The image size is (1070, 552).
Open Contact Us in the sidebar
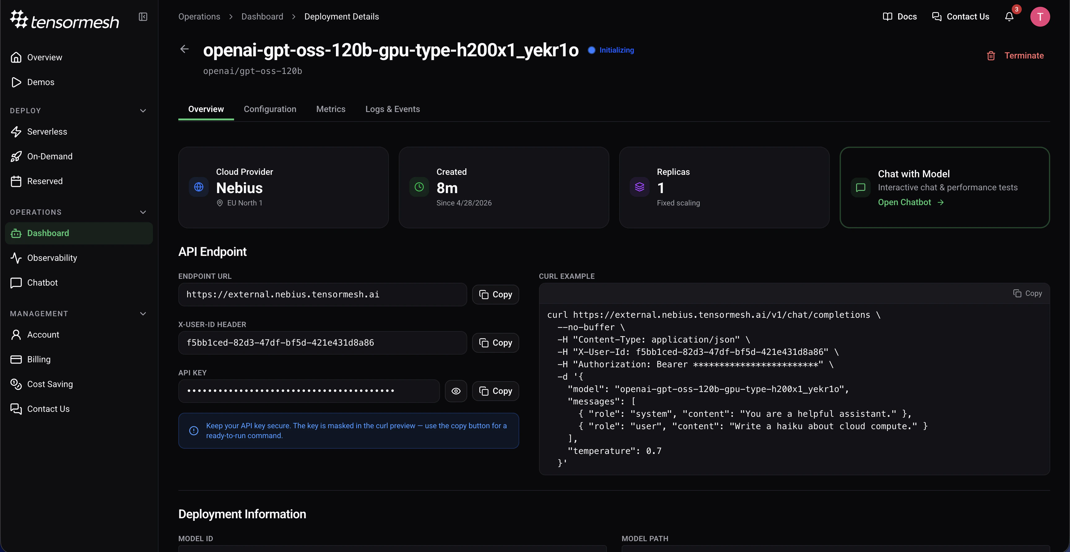pyautogui.click(x=79, y=409)
